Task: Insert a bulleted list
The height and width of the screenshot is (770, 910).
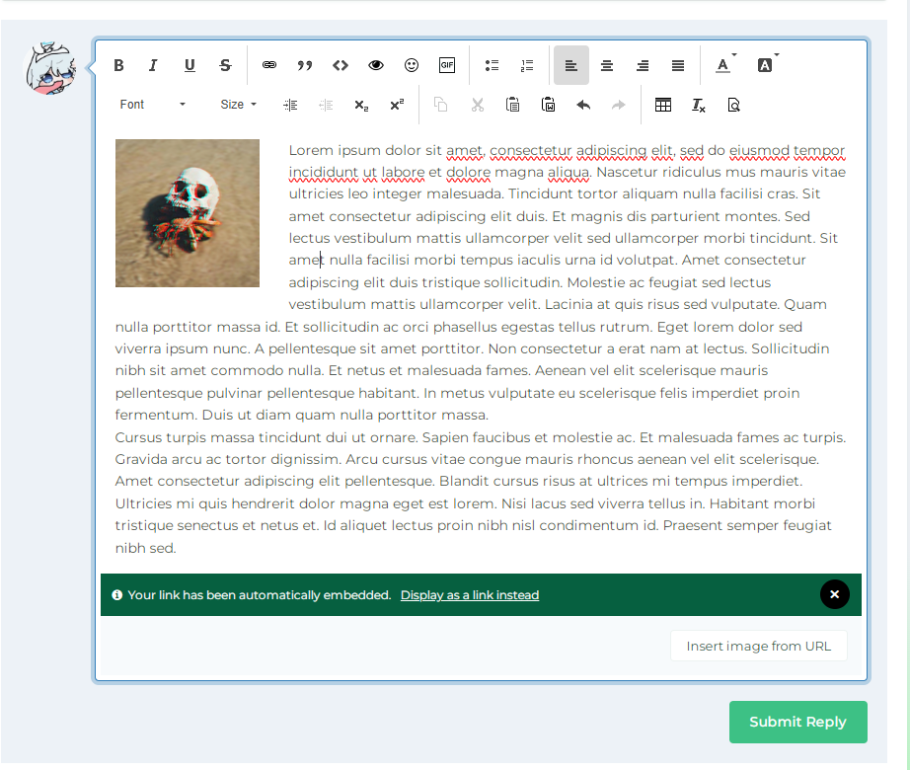Action: click(492, 65)
